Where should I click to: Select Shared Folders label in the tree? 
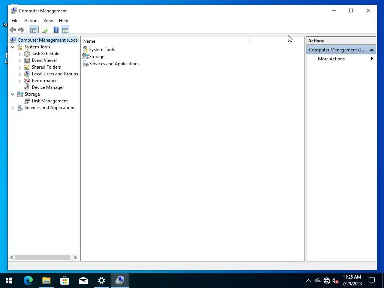click(x=46, y=67)
